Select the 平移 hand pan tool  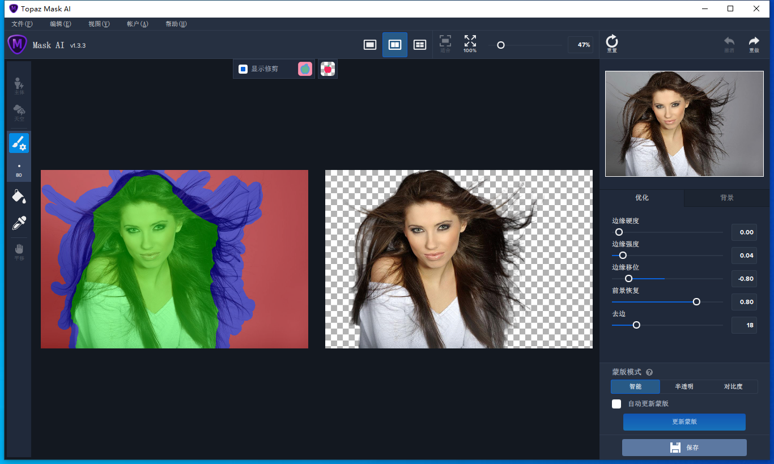pyautogui.click(x=19, y=252)
